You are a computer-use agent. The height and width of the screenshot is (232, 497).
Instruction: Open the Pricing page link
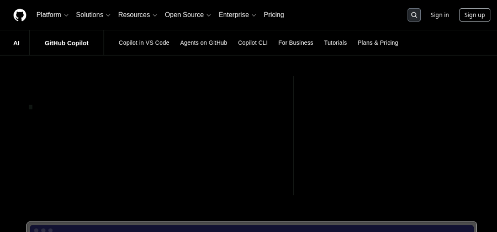tap(274, 15)
